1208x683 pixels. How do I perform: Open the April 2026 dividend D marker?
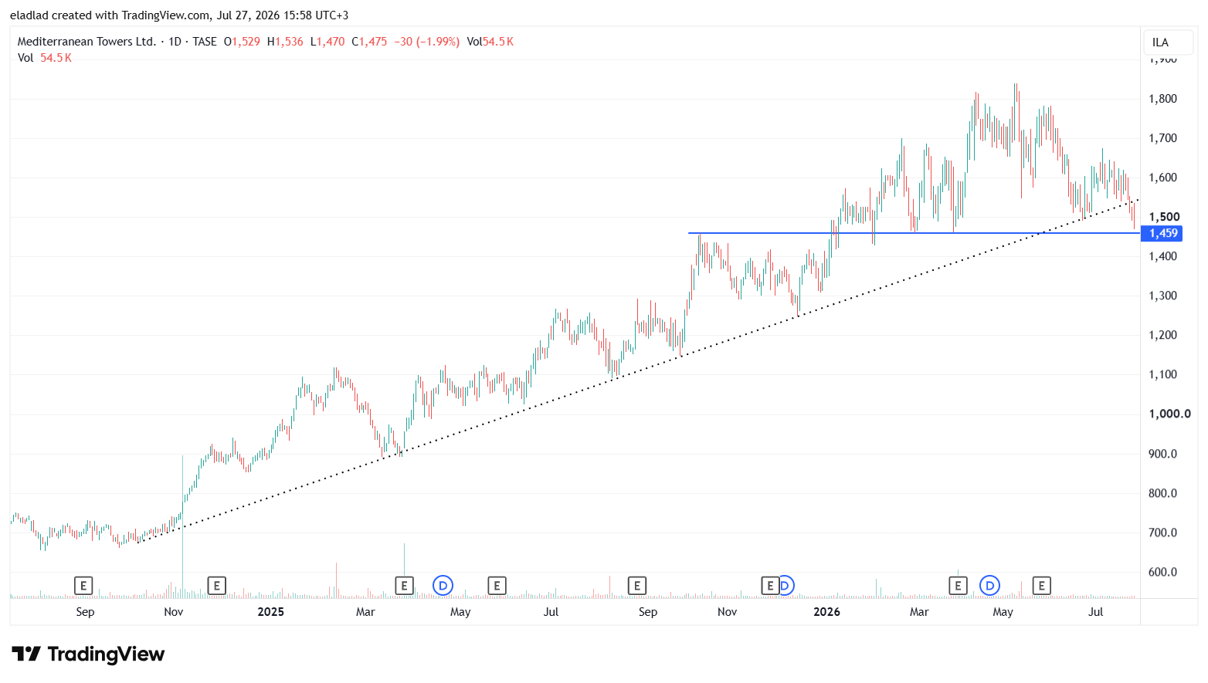[x=989, y=586]
